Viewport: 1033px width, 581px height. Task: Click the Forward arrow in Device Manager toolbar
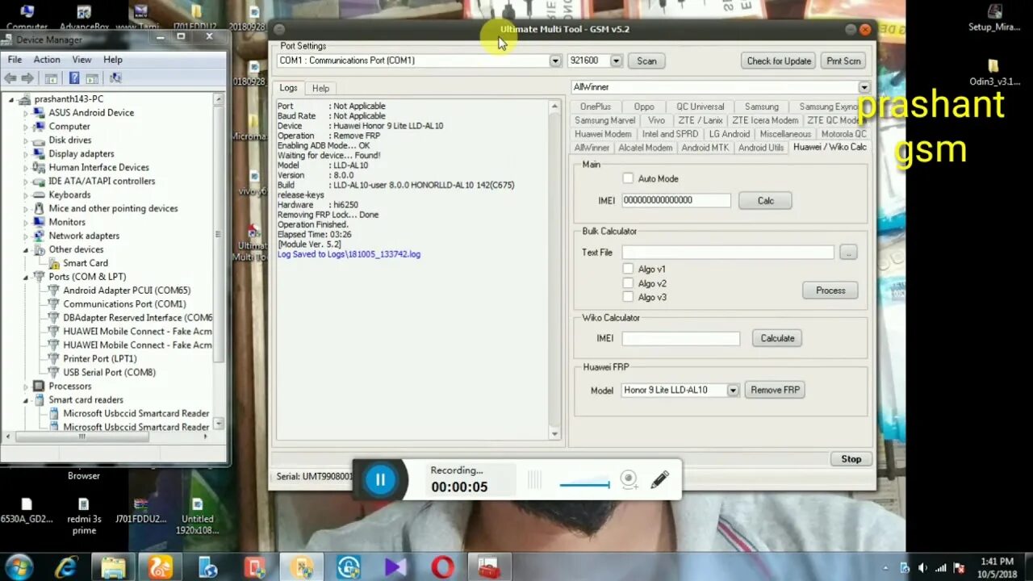click(27, 78)
